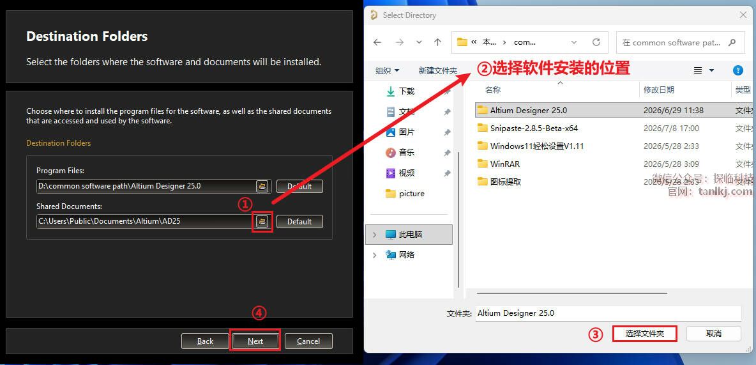Select 网络 in the navigation pane

(407, 254)
